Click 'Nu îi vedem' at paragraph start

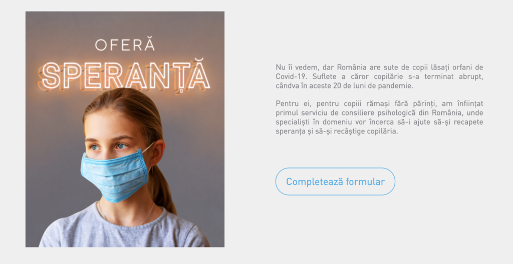point(297,67)
